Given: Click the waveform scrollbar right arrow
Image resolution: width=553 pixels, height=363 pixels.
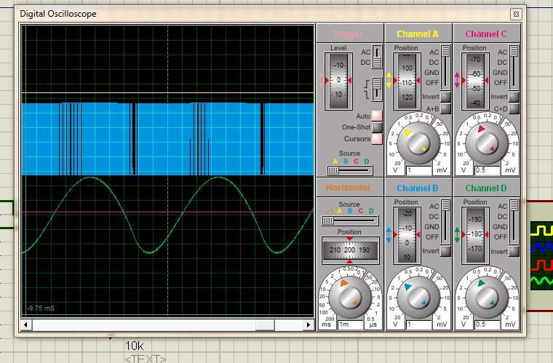Looking at the screenshot, I should [309, 324].
